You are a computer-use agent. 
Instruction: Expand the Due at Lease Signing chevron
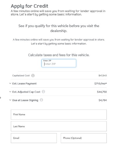[x=10, y=100]
